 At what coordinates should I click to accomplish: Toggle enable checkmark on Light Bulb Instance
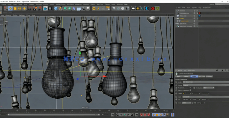pyautogui.click(x=197, y=26)
